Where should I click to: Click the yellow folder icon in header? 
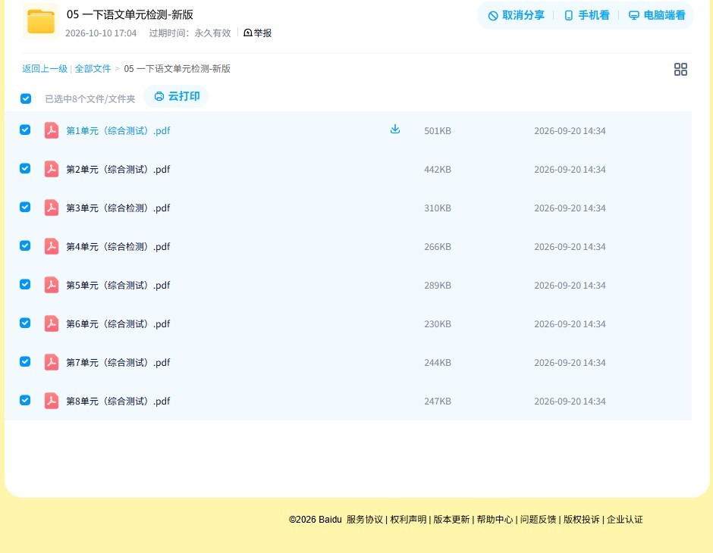tap(41, 21)
